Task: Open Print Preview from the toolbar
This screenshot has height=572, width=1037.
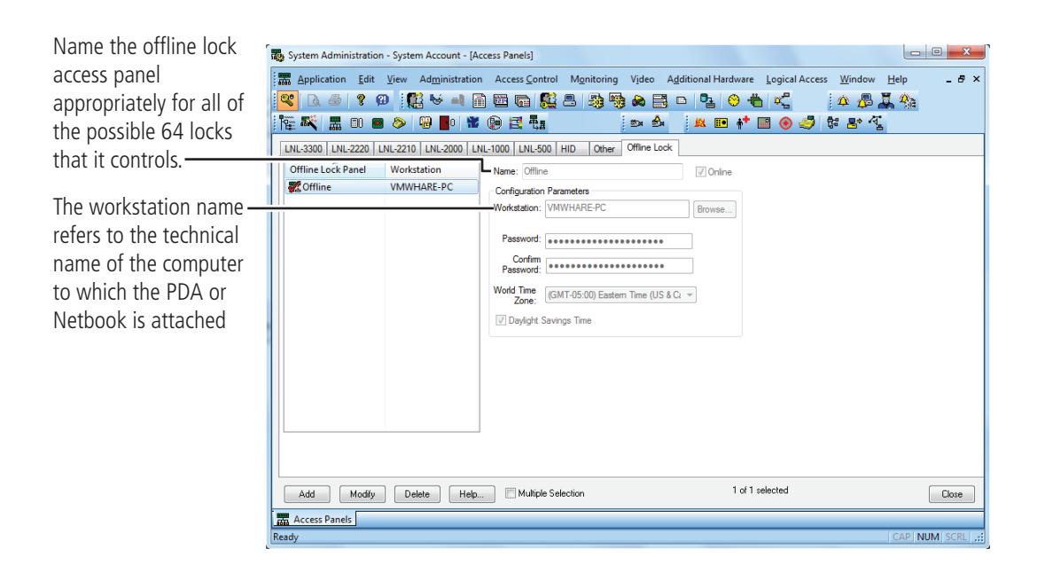Action: pos(314,100)
